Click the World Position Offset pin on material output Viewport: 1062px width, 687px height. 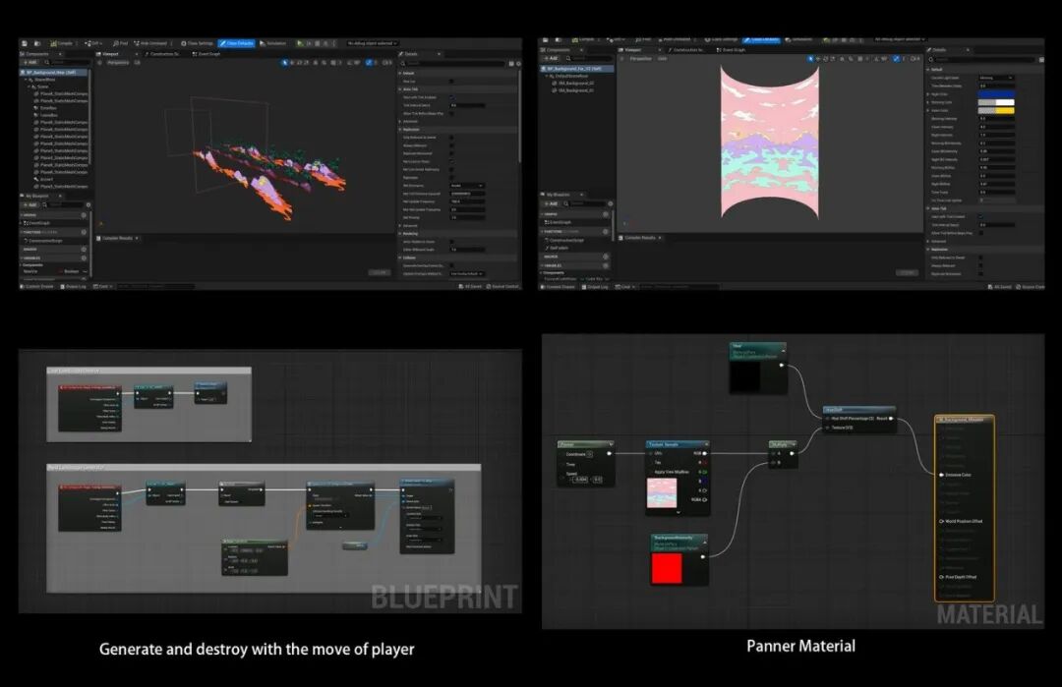tap(941, 521)
